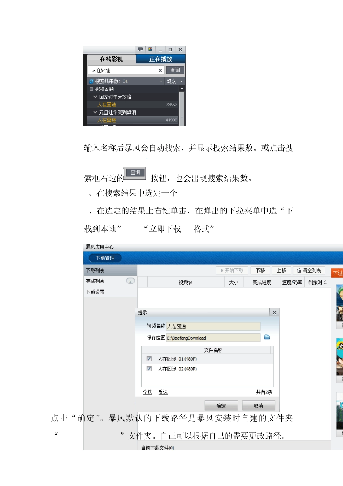Open the 下载管理 tab
This screenshot has height=486, width=343.
(105, 258)
